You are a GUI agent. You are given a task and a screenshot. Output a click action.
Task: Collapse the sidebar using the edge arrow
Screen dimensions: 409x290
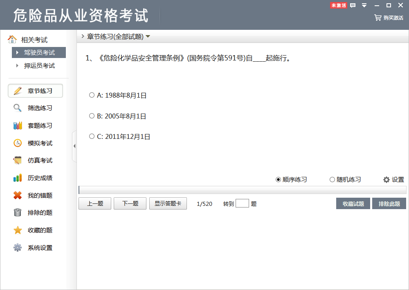tap(75, 145)
